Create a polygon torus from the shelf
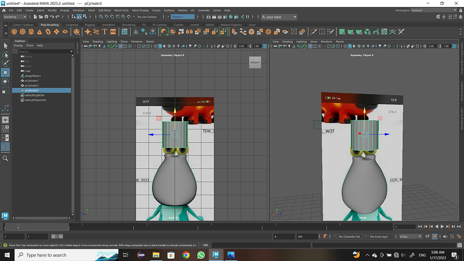 point(48,32)
